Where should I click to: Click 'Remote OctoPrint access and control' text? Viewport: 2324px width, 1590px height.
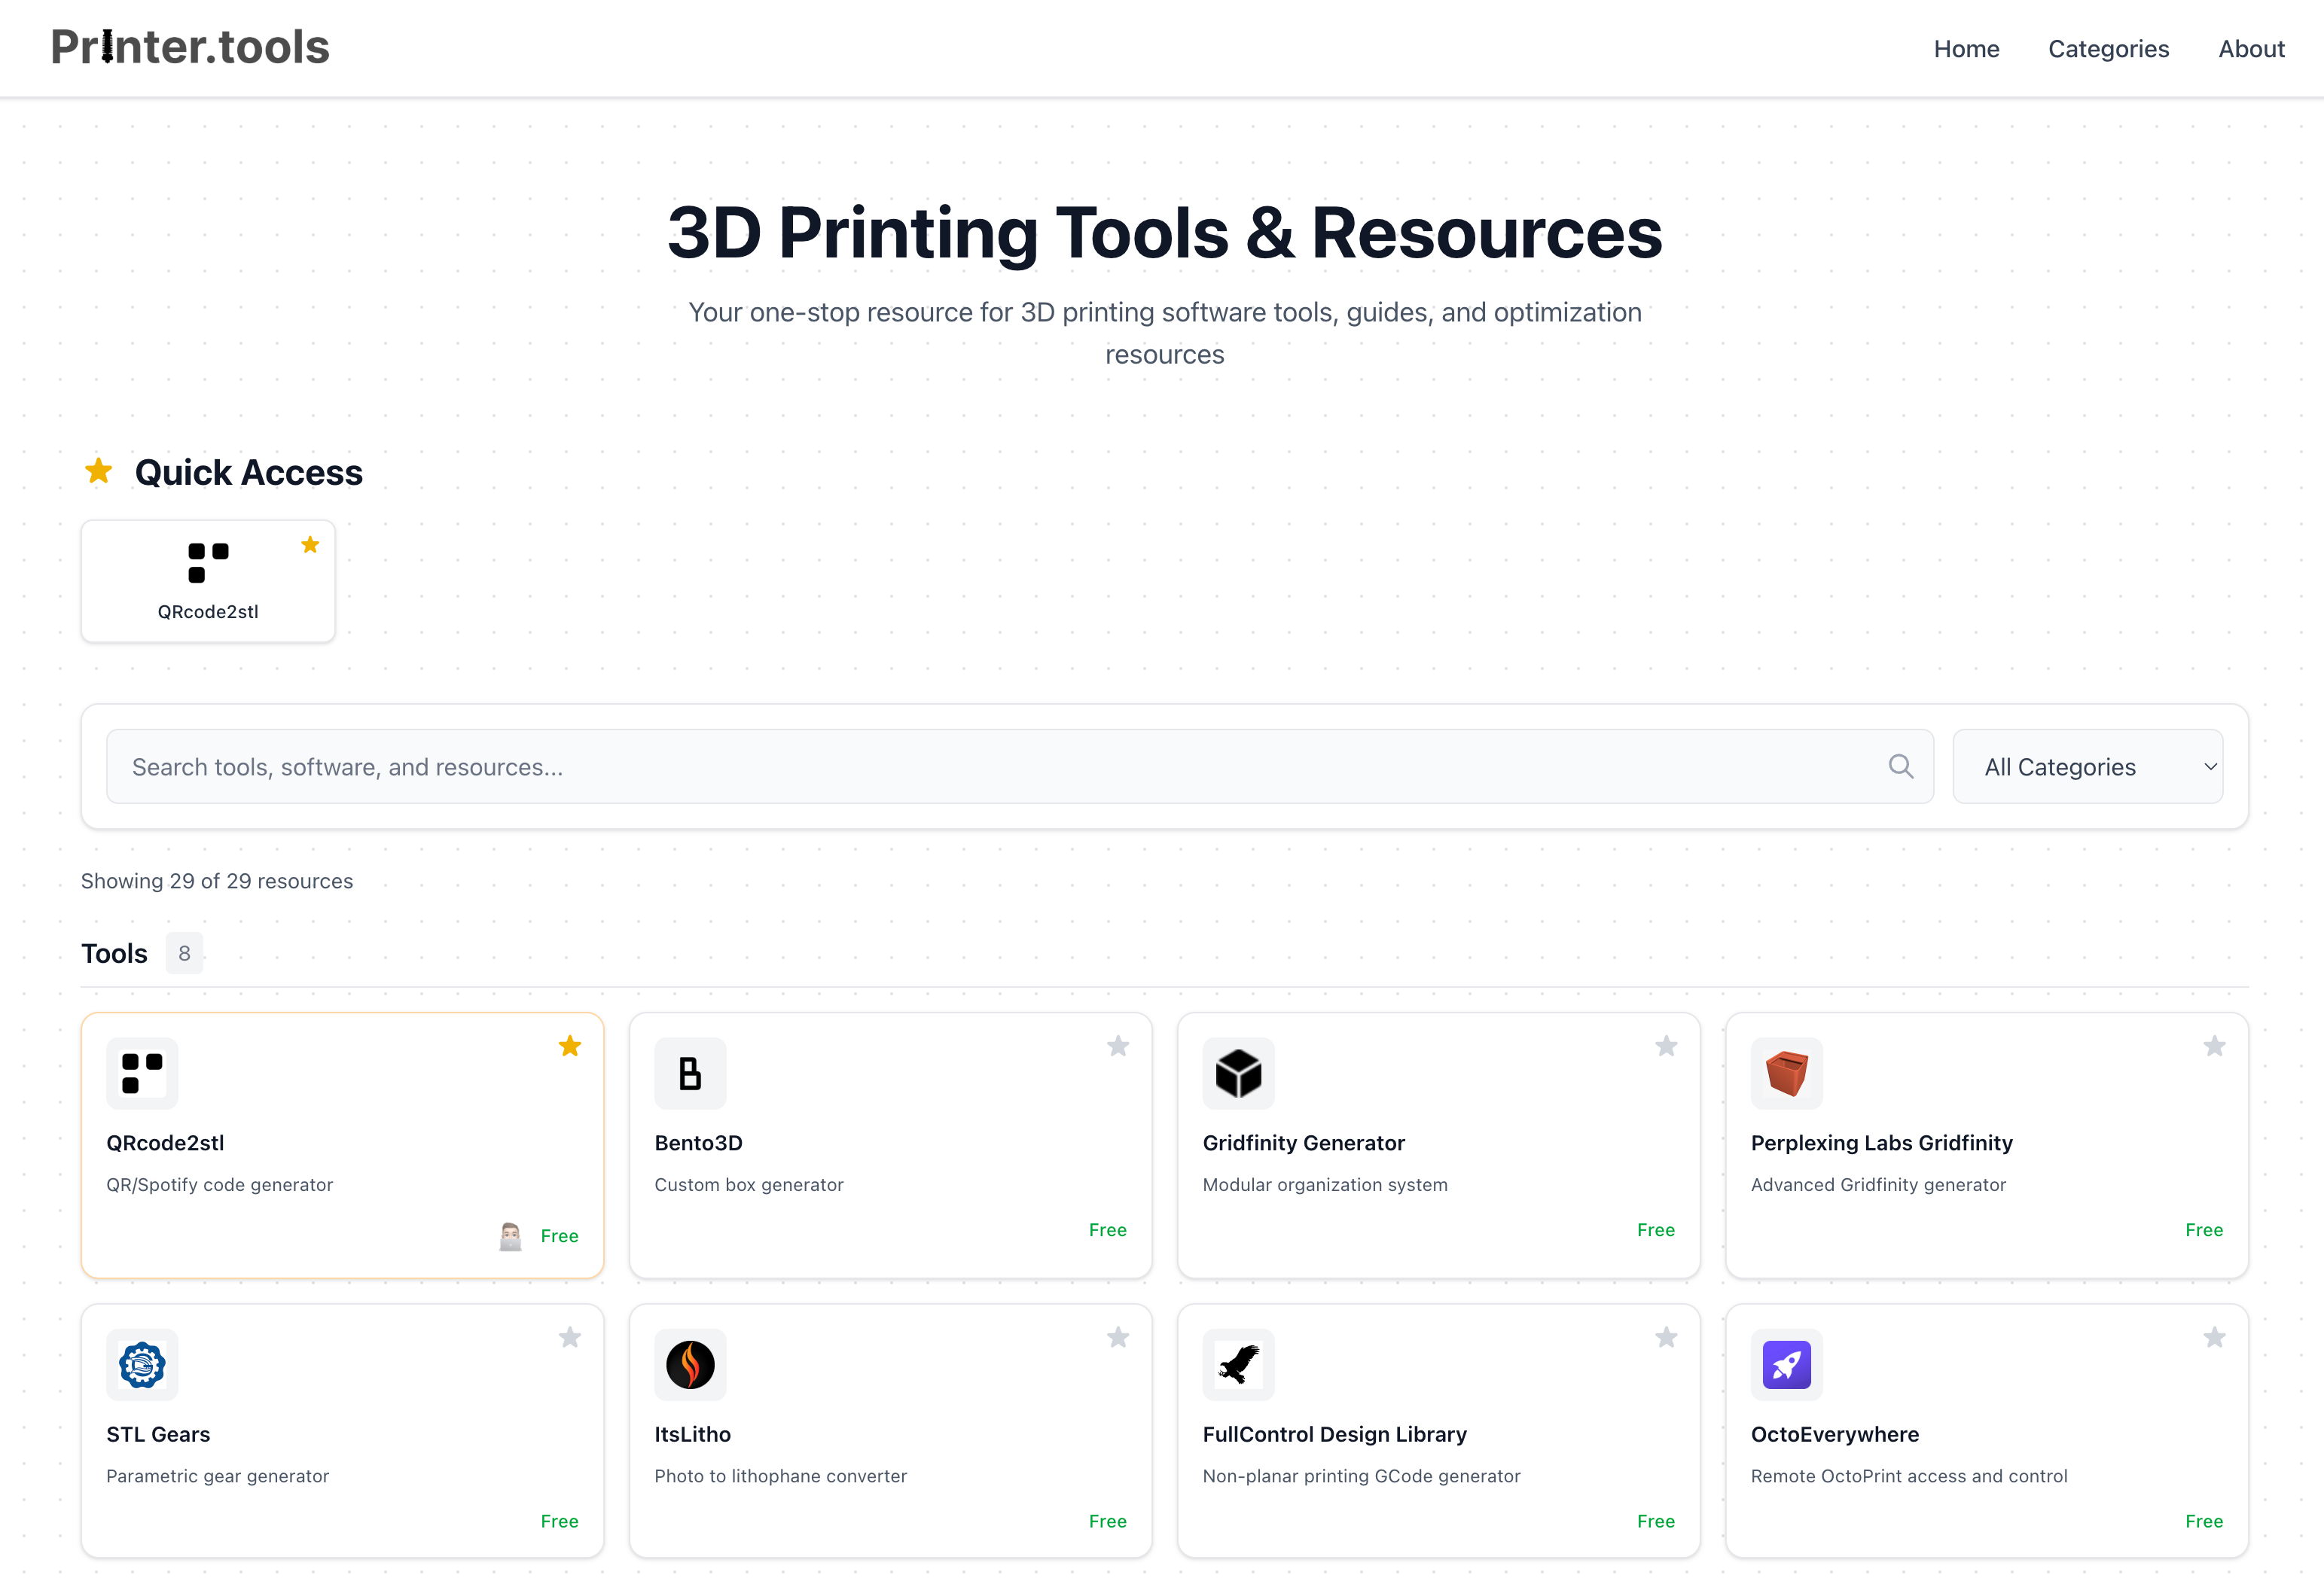coord(1908,1476)
